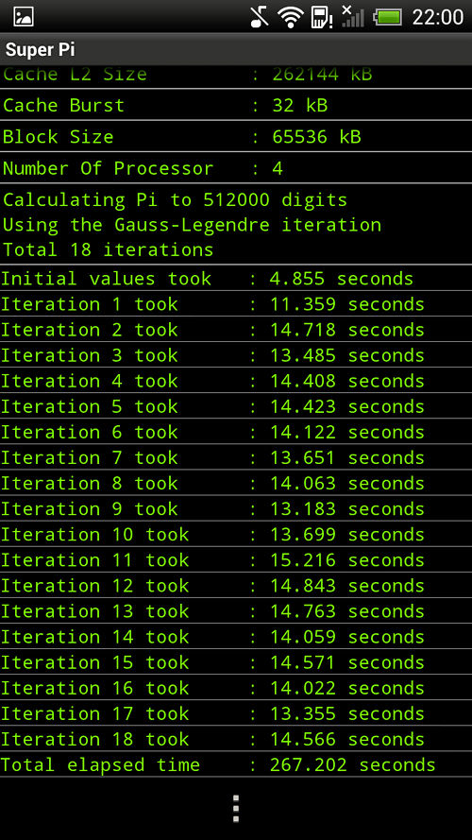This screenshot has width=472, height=840.
Task: Select the Block Size 65536 kB row
Action: [236, 137]
